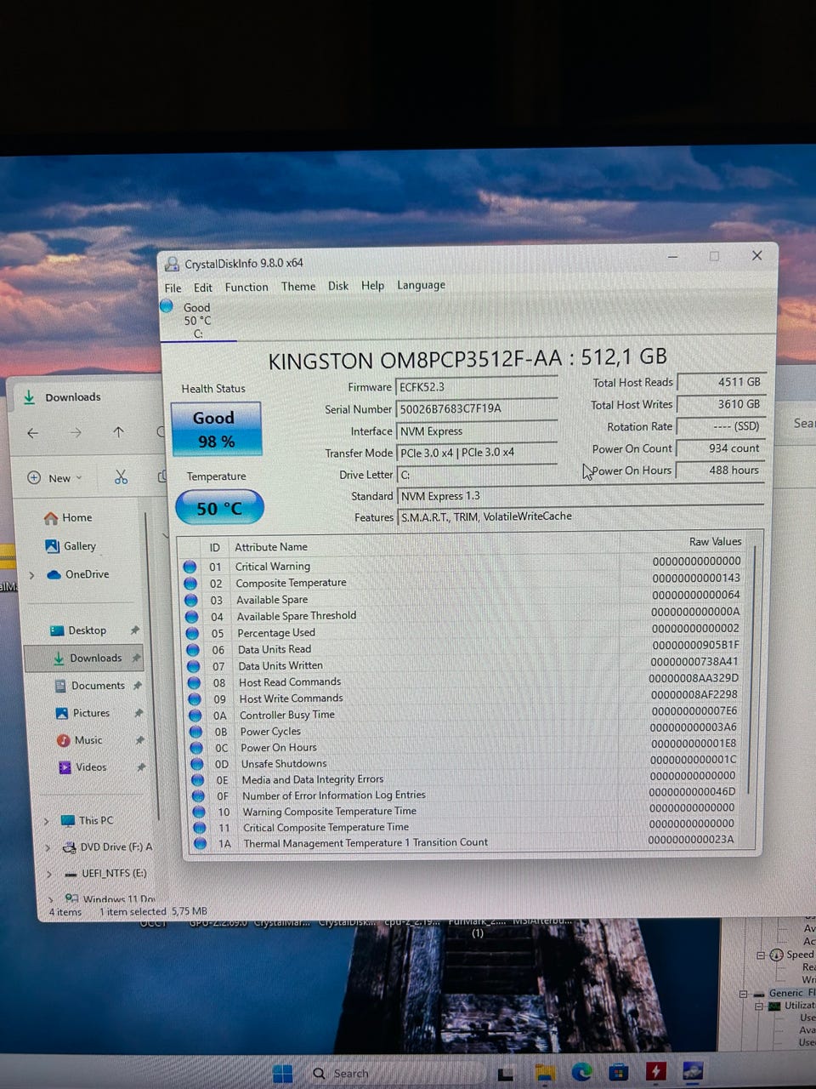Click the status icon for Host Read Commands
The image size is (816, 1089).
(x=194, y=682)
